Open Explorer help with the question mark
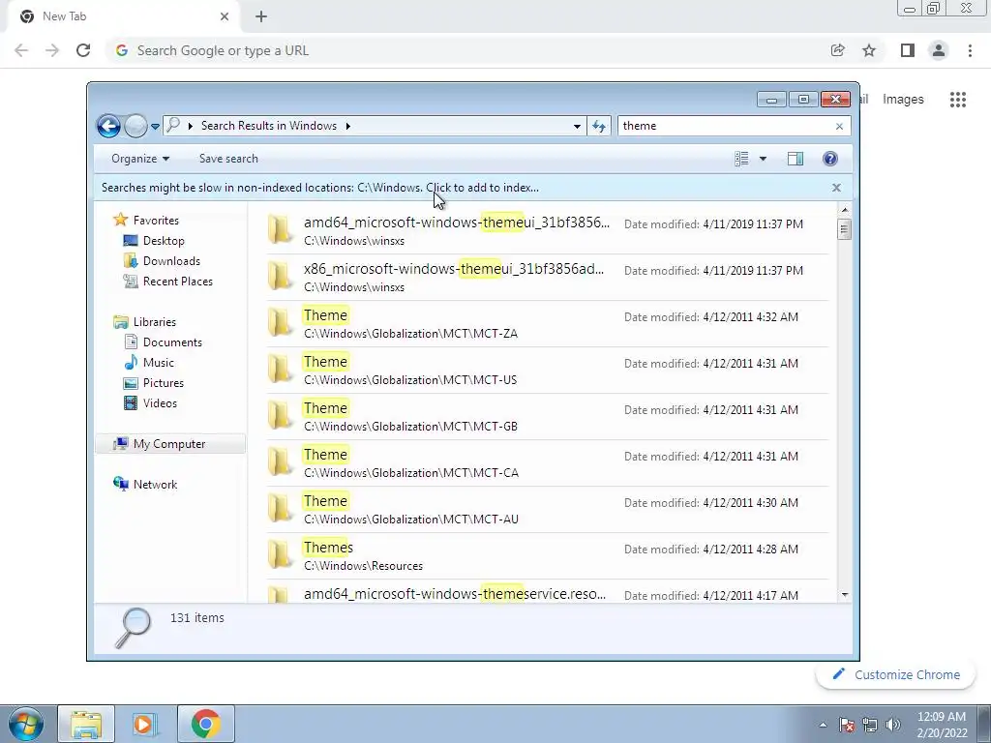Screen dimensions: 991x743 [x=830, y=159]
